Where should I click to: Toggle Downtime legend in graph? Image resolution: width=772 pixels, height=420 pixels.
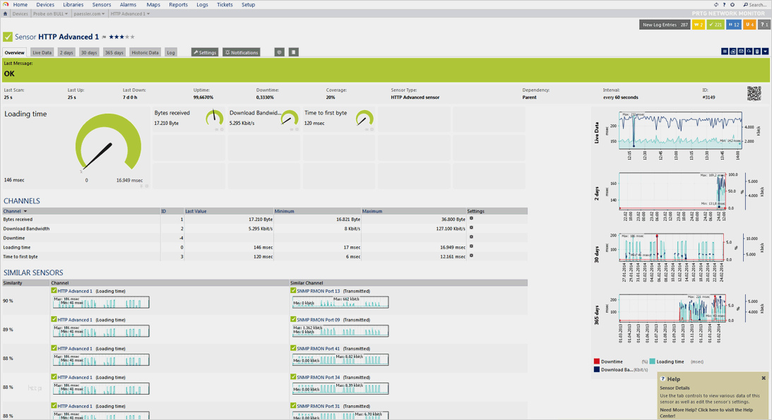coord(611,361)
